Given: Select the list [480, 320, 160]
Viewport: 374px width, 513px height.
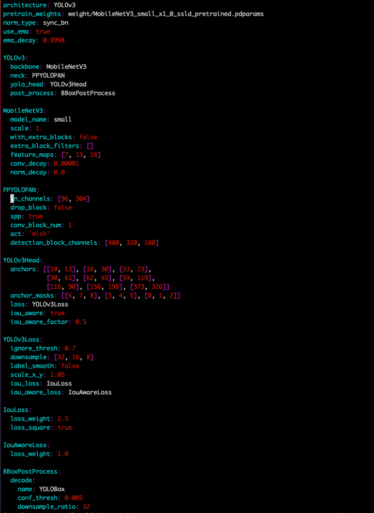Looking at the screenshot, I should pos(132,243).
